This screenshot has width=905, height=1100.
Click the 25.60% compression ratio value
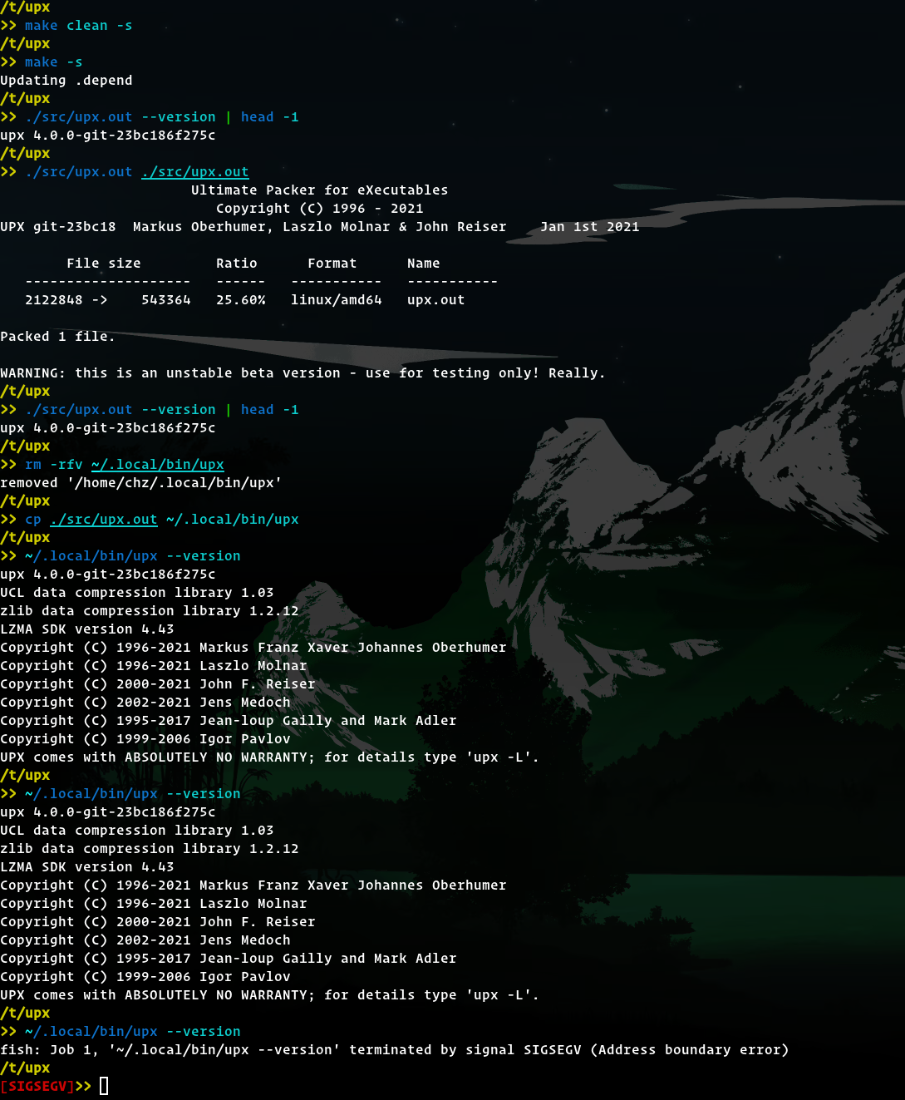point(240,299)
